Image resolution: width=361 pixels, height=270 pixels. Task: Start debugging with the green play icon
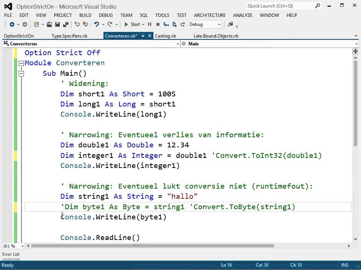point(126,24)
